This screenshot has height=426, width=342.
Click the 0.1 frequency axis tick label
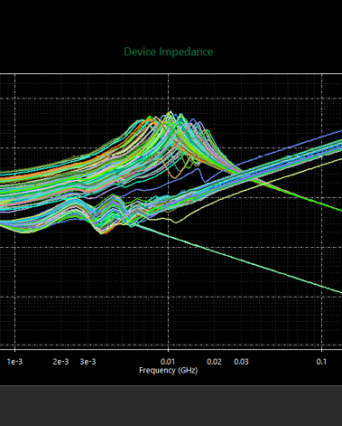(321, 362)
